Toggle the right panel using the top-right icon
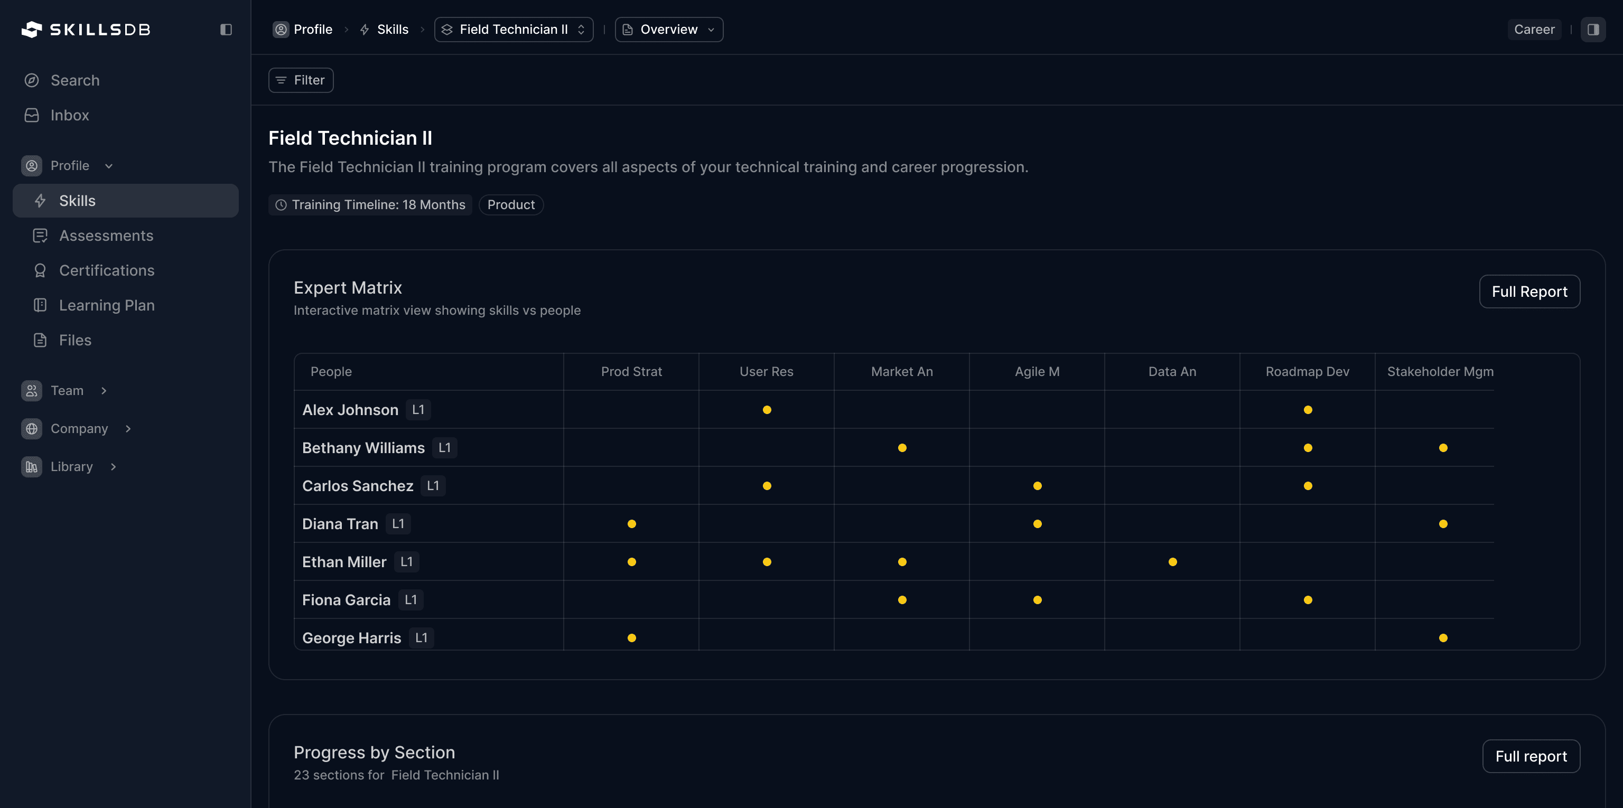 pyautogui.click(x=1593, y=29)
